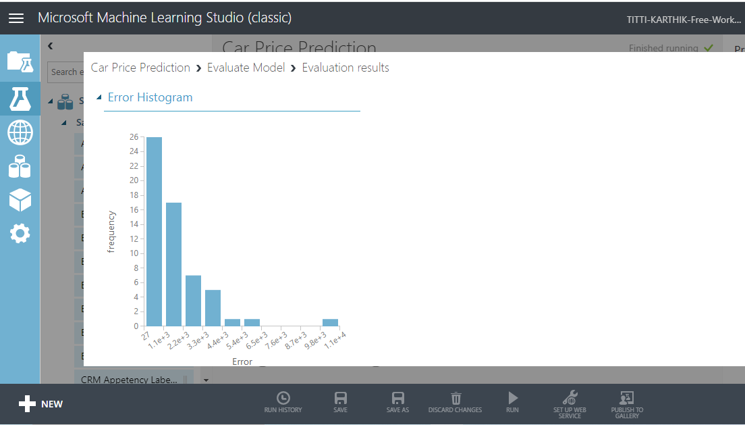Collapse the module palette with chevron
This screenshot has width=745, height=425.
coord(51,46)
